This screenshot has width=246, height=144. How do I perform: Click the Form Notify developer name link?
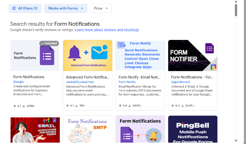[x=127, y=82]
